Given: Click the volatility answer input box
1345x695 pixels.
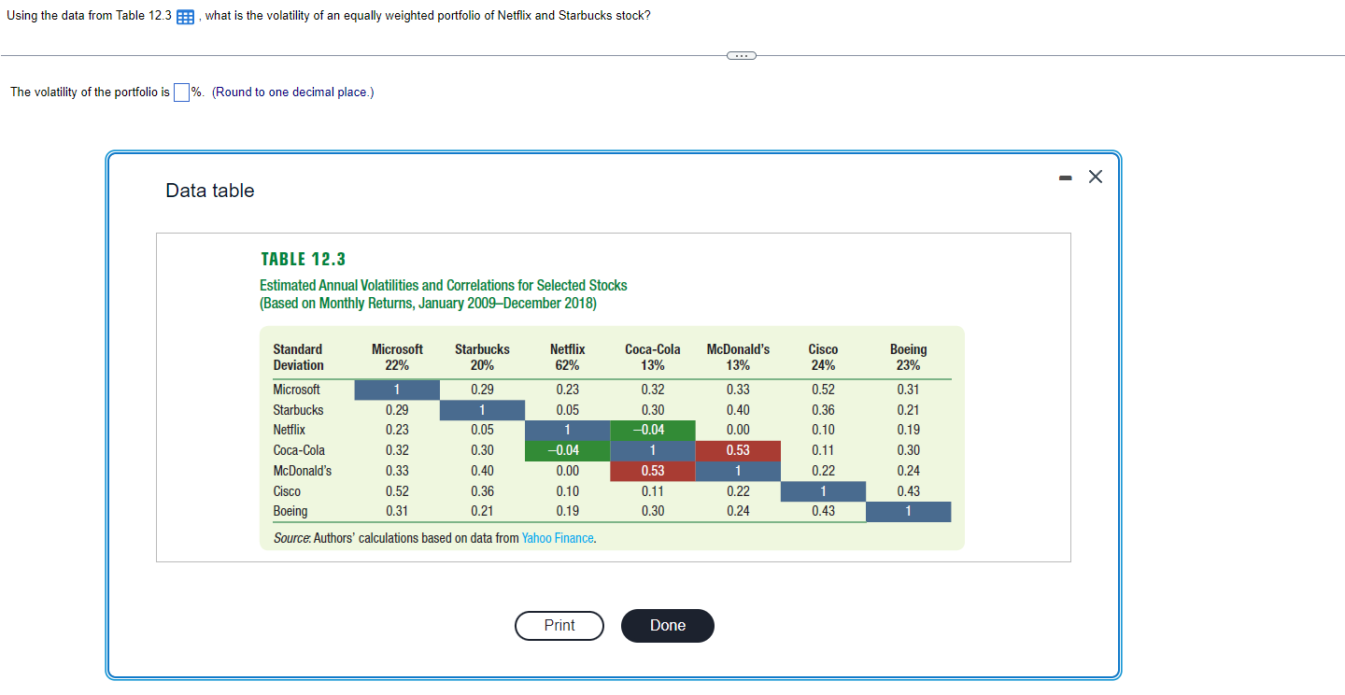Looking at the screenshot, I should [181, 92].
